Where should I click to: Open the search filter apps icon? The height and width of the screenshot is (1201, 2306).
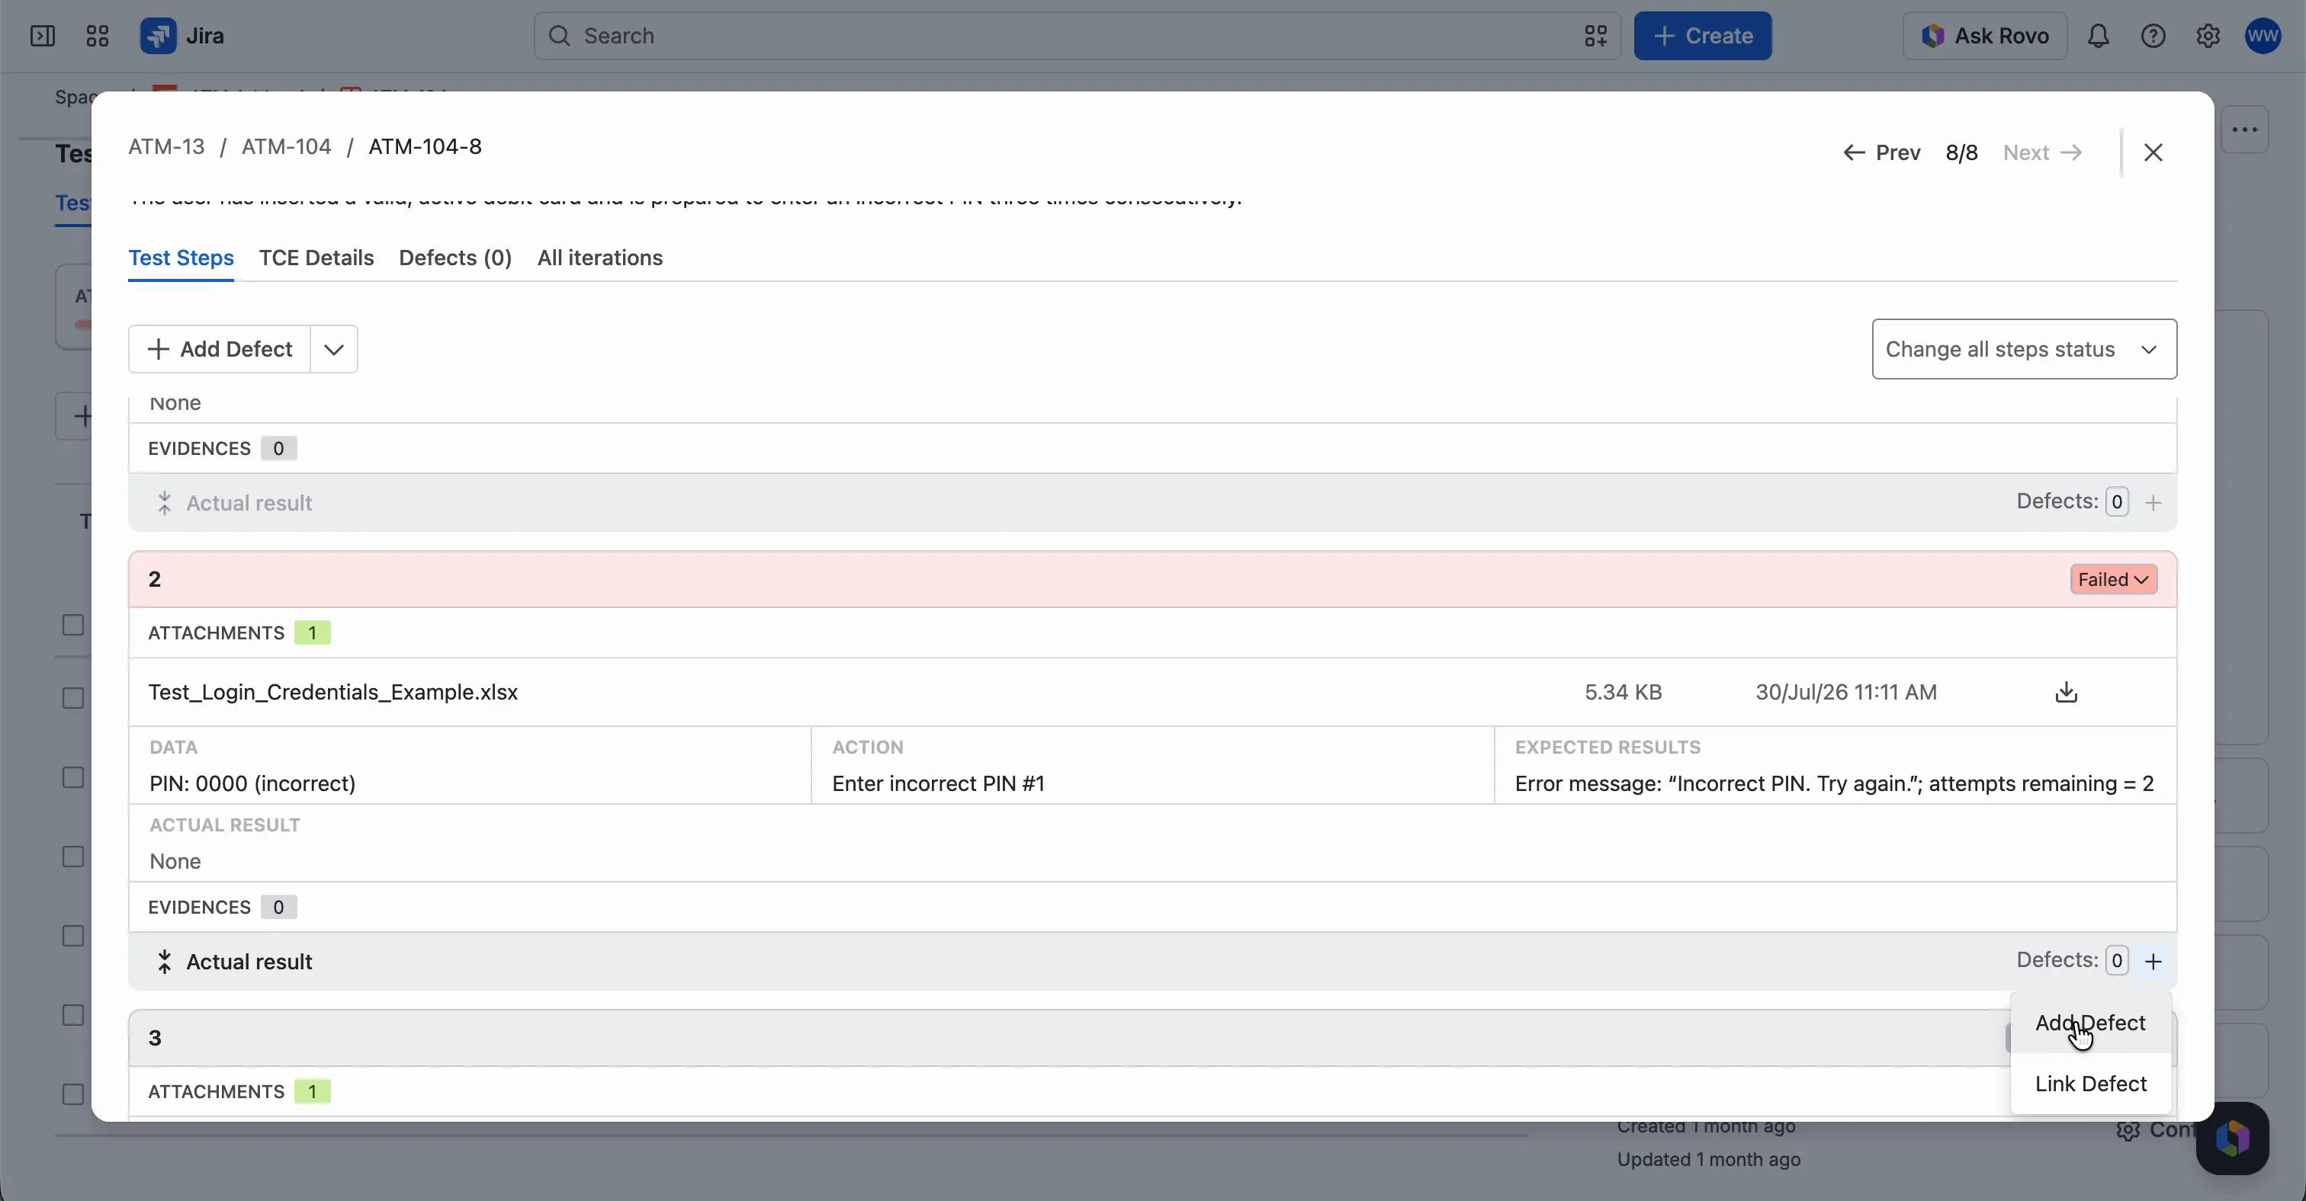tap(1595, 36)
